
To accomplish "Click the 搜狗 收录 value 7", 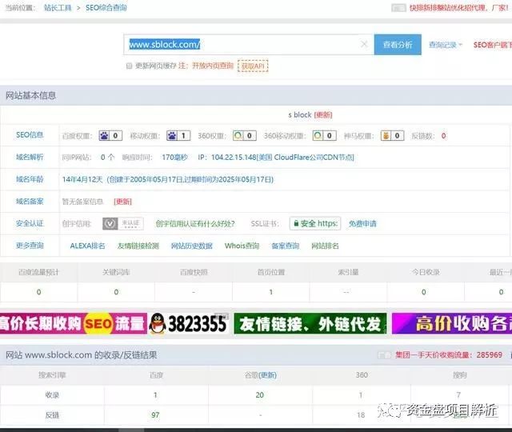I will coord(458,395).
